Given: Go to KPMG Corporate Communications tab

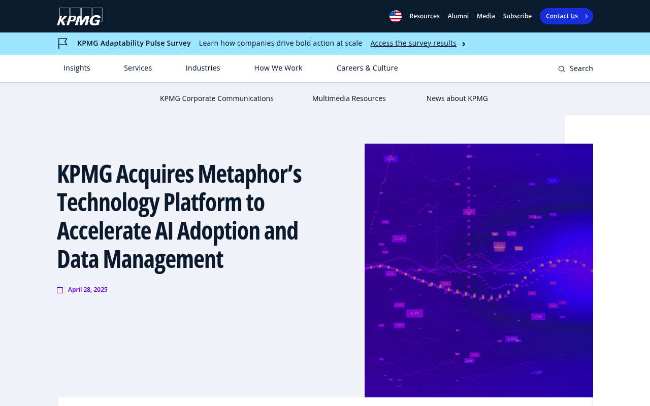Looking at the screenshot, I should [217, 98].
